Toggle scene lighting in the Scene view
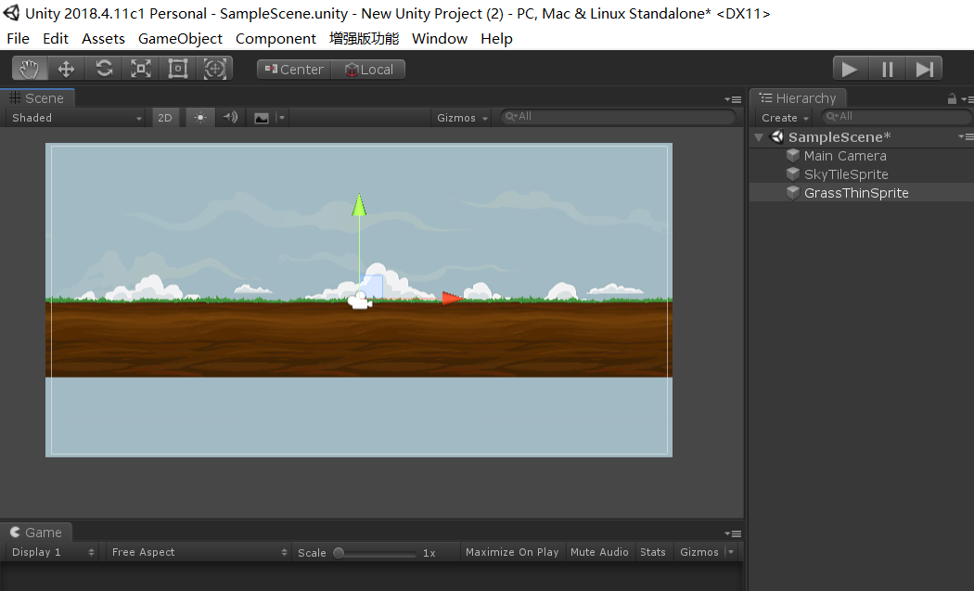Viewport: 974px width, 591px height. pyautogui.click(x=199, y=117)
